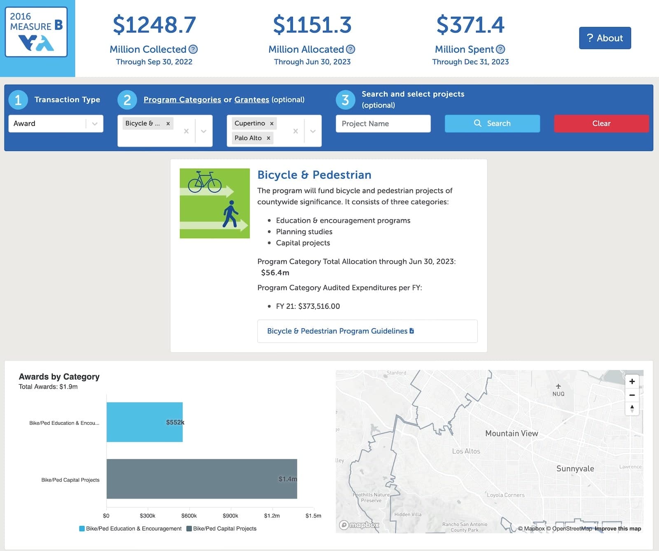Click the Bicycle & Pedestrian heading
659x551 pixels.
tap(314, 175)
